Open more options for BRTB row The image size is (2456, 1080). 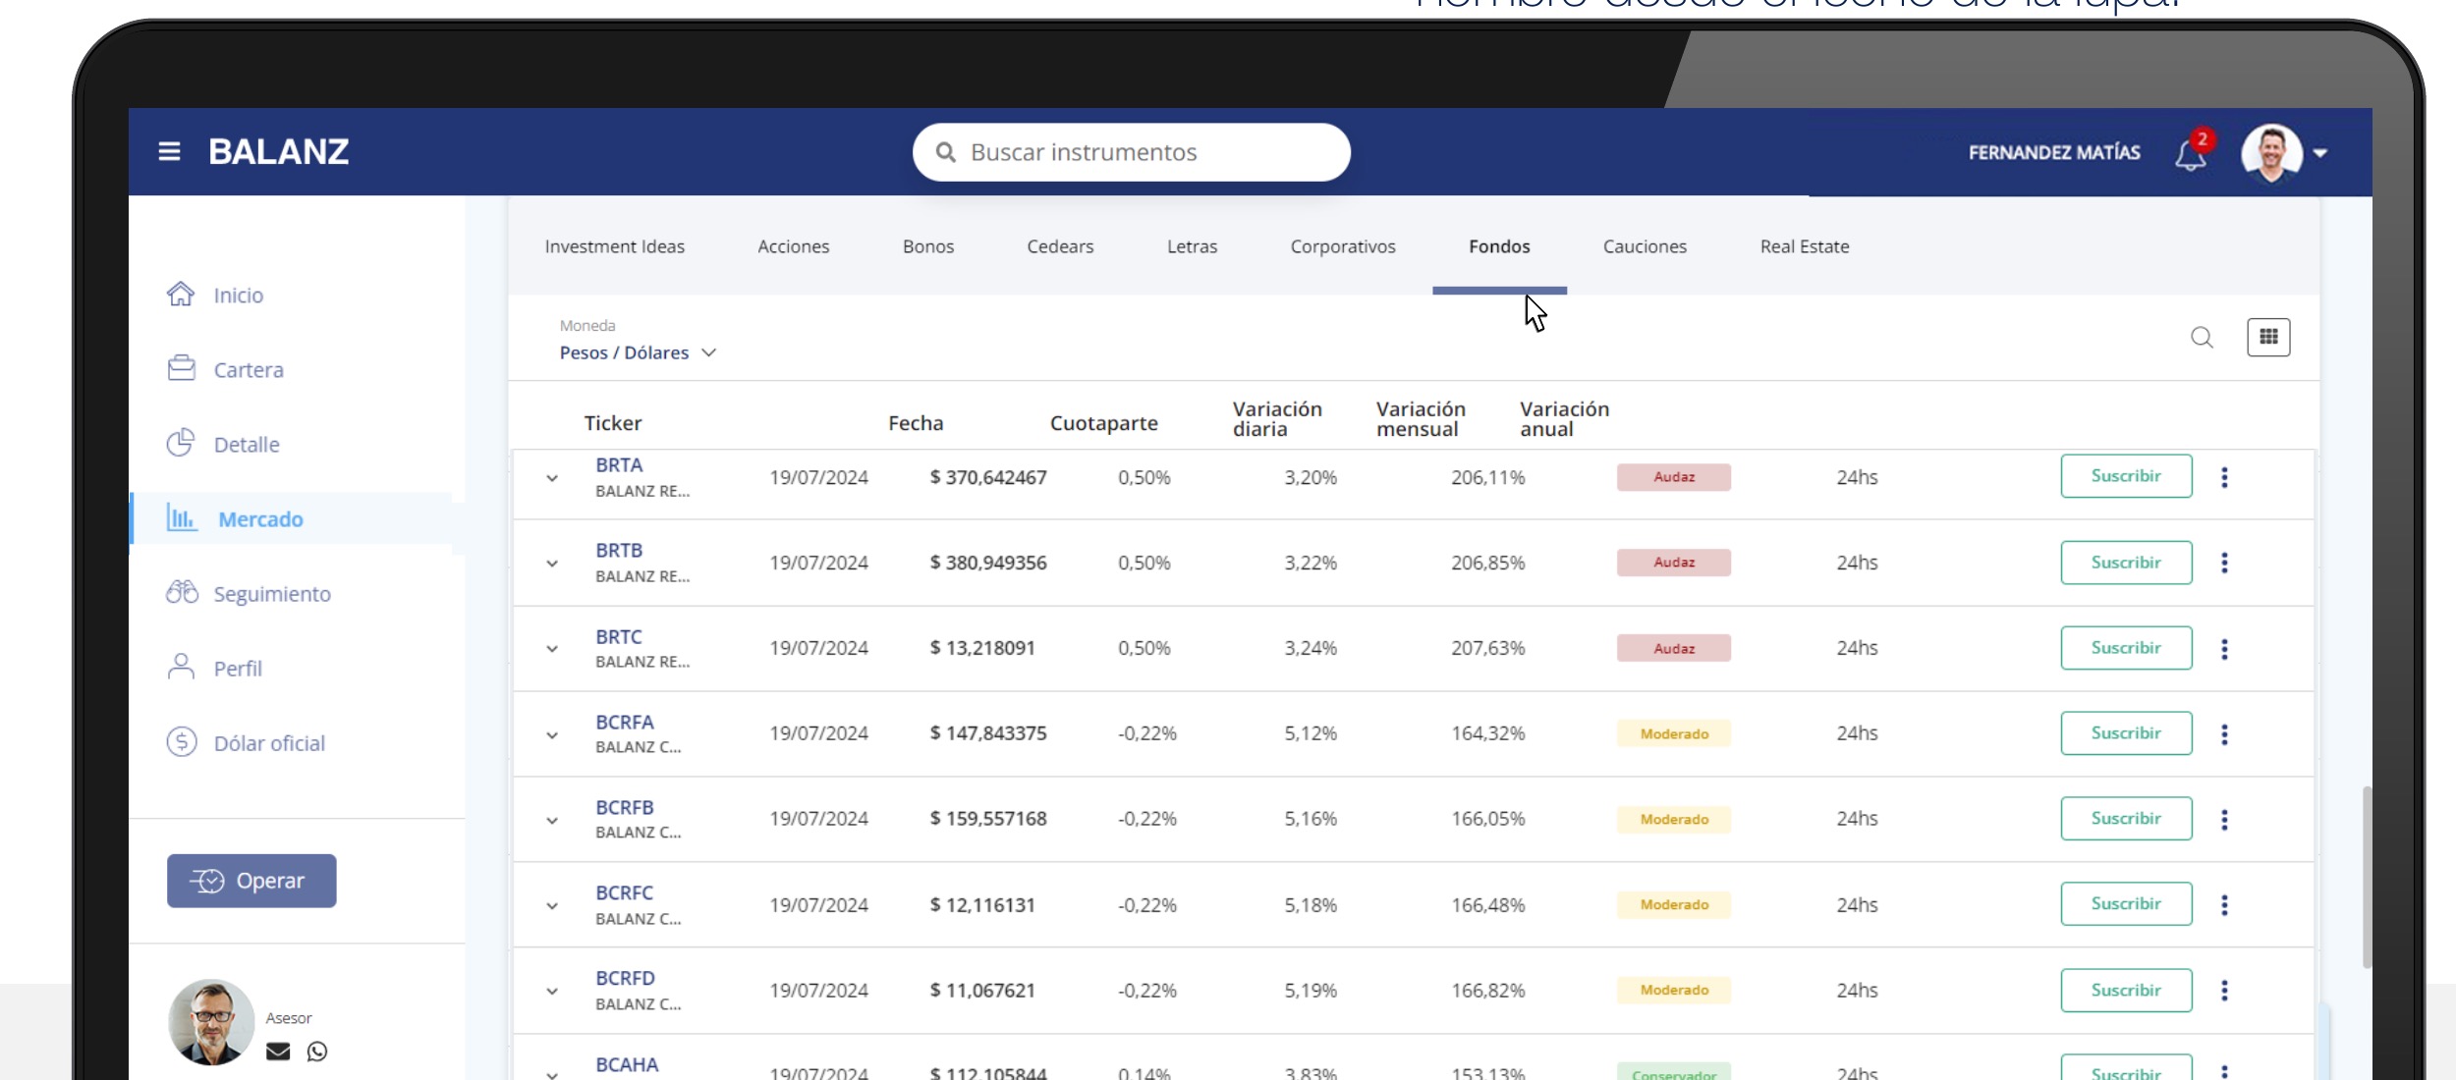[x=2224, y=563]
